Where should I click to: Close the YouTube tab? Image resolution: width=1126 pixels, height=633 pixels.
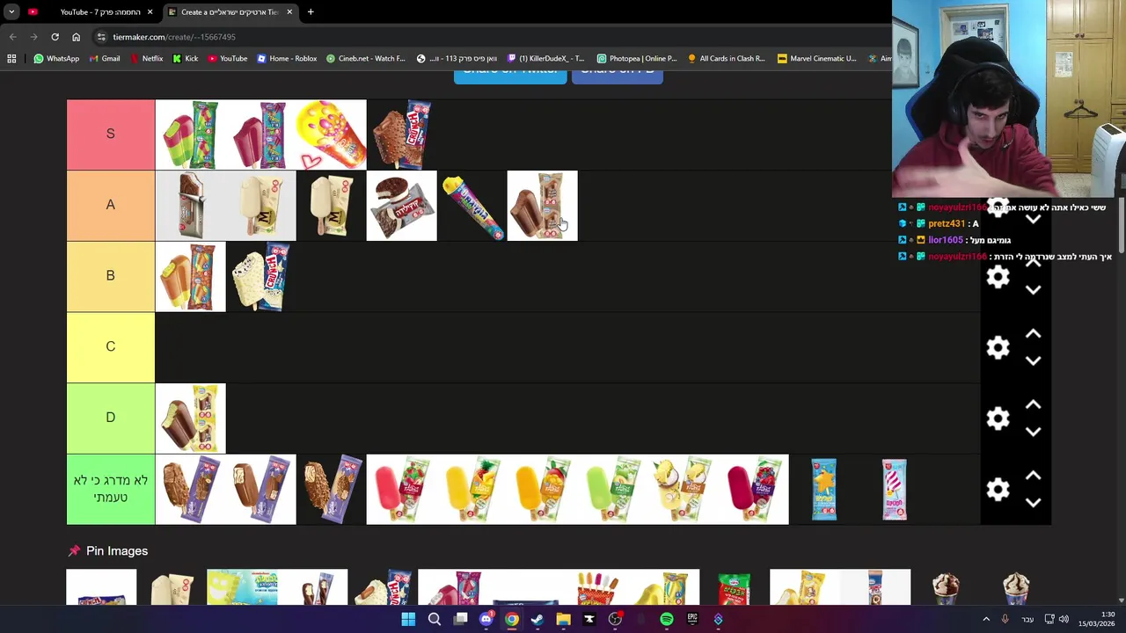150,12
